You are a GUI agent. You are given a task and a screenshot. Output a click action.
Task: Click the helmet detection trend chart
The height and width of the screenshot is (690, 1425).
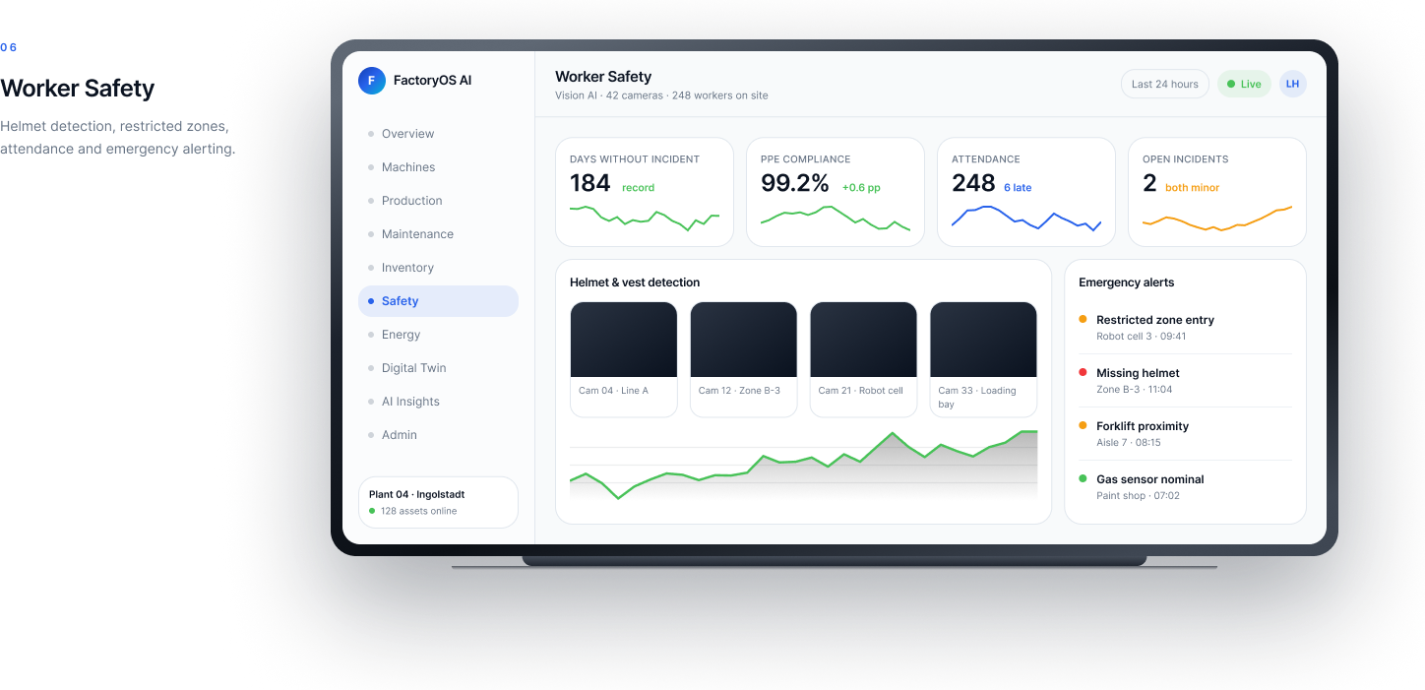point(803,466)
